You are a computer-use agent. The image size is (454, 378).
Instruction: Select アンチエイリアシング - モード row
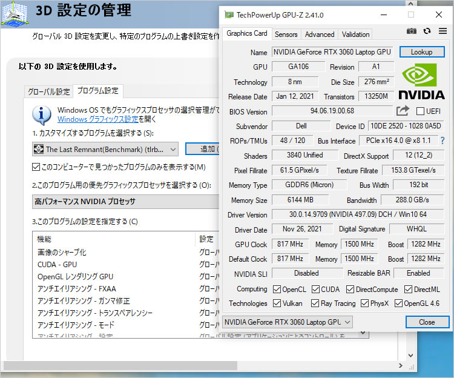pyautogui.click(x=126, y=325)
